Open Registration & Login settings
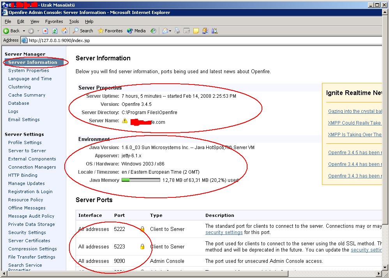389x278 pixels. click(30, 192)
